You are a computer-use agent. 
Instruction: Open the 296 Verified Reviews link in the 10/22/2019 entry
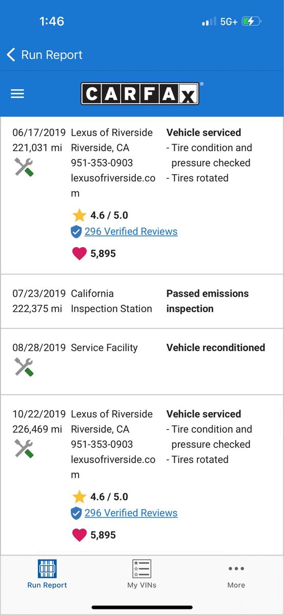coord(131,513)
